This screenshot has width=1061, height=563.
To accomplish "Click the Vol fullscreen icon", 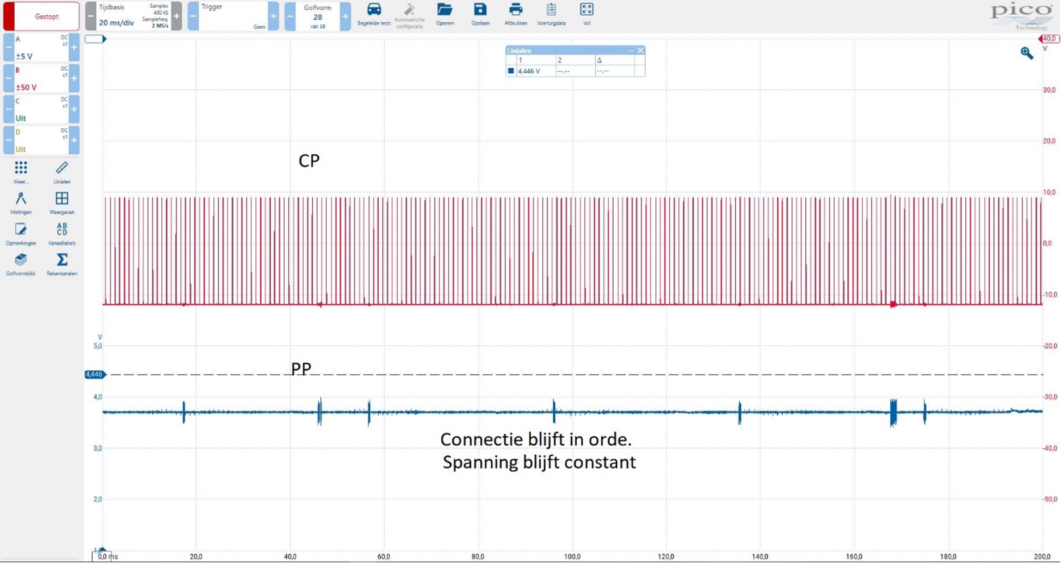I will tap(587, 14).
